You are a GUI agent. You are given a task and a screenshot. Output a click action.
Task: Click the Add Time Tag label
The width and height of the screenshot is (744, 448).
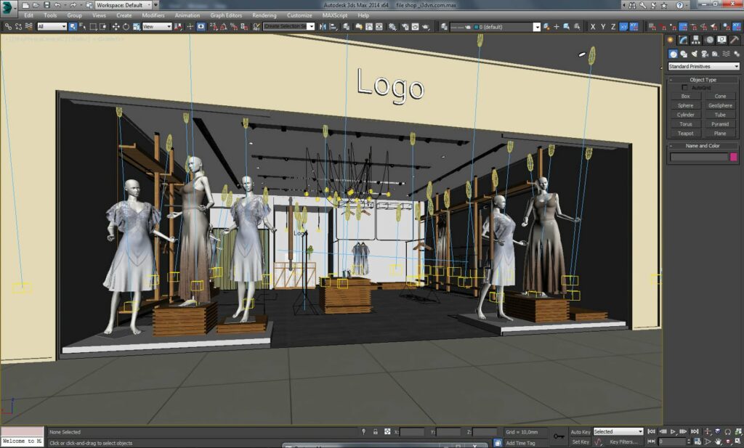520,443
